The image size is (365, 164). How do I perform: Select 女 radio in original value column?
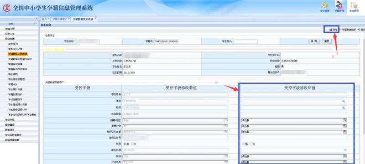click(x=132, y=144)
